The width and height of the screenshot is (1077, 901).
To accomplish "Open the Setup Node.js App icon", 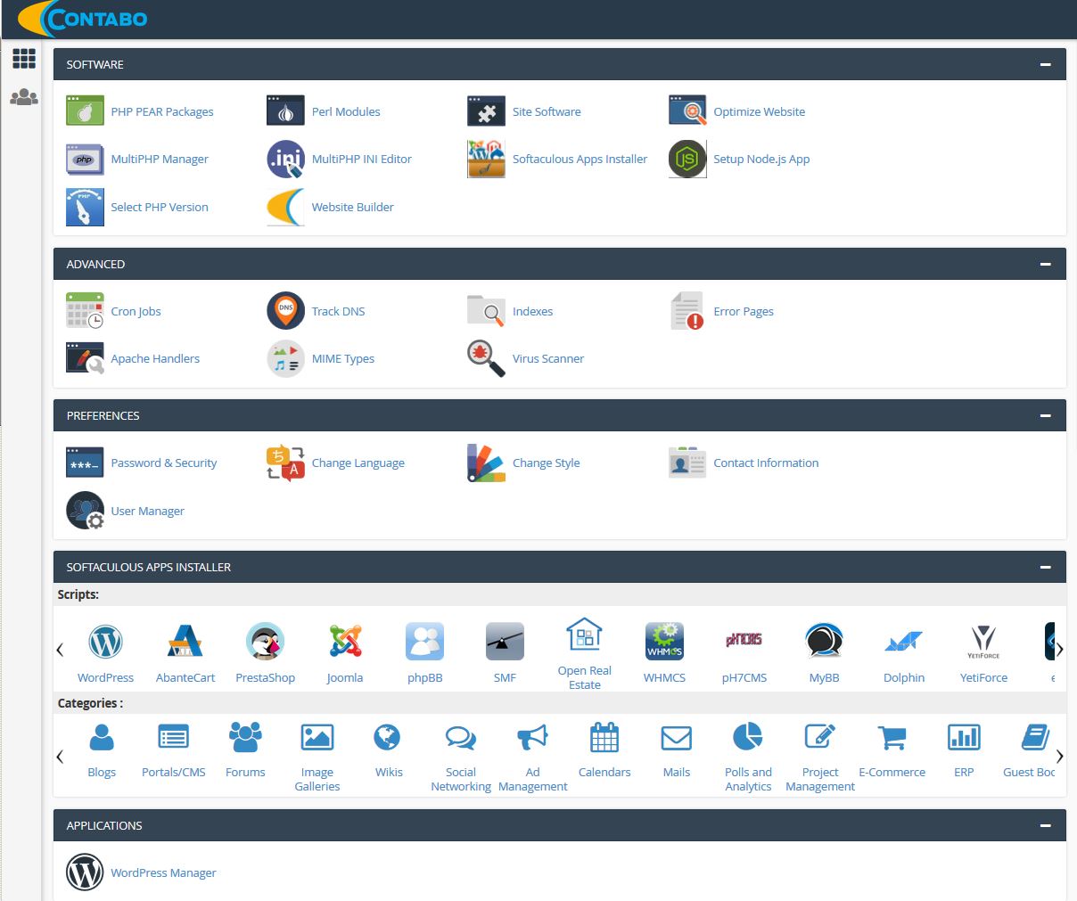I will pyautogui.click(x=687, y=159).
